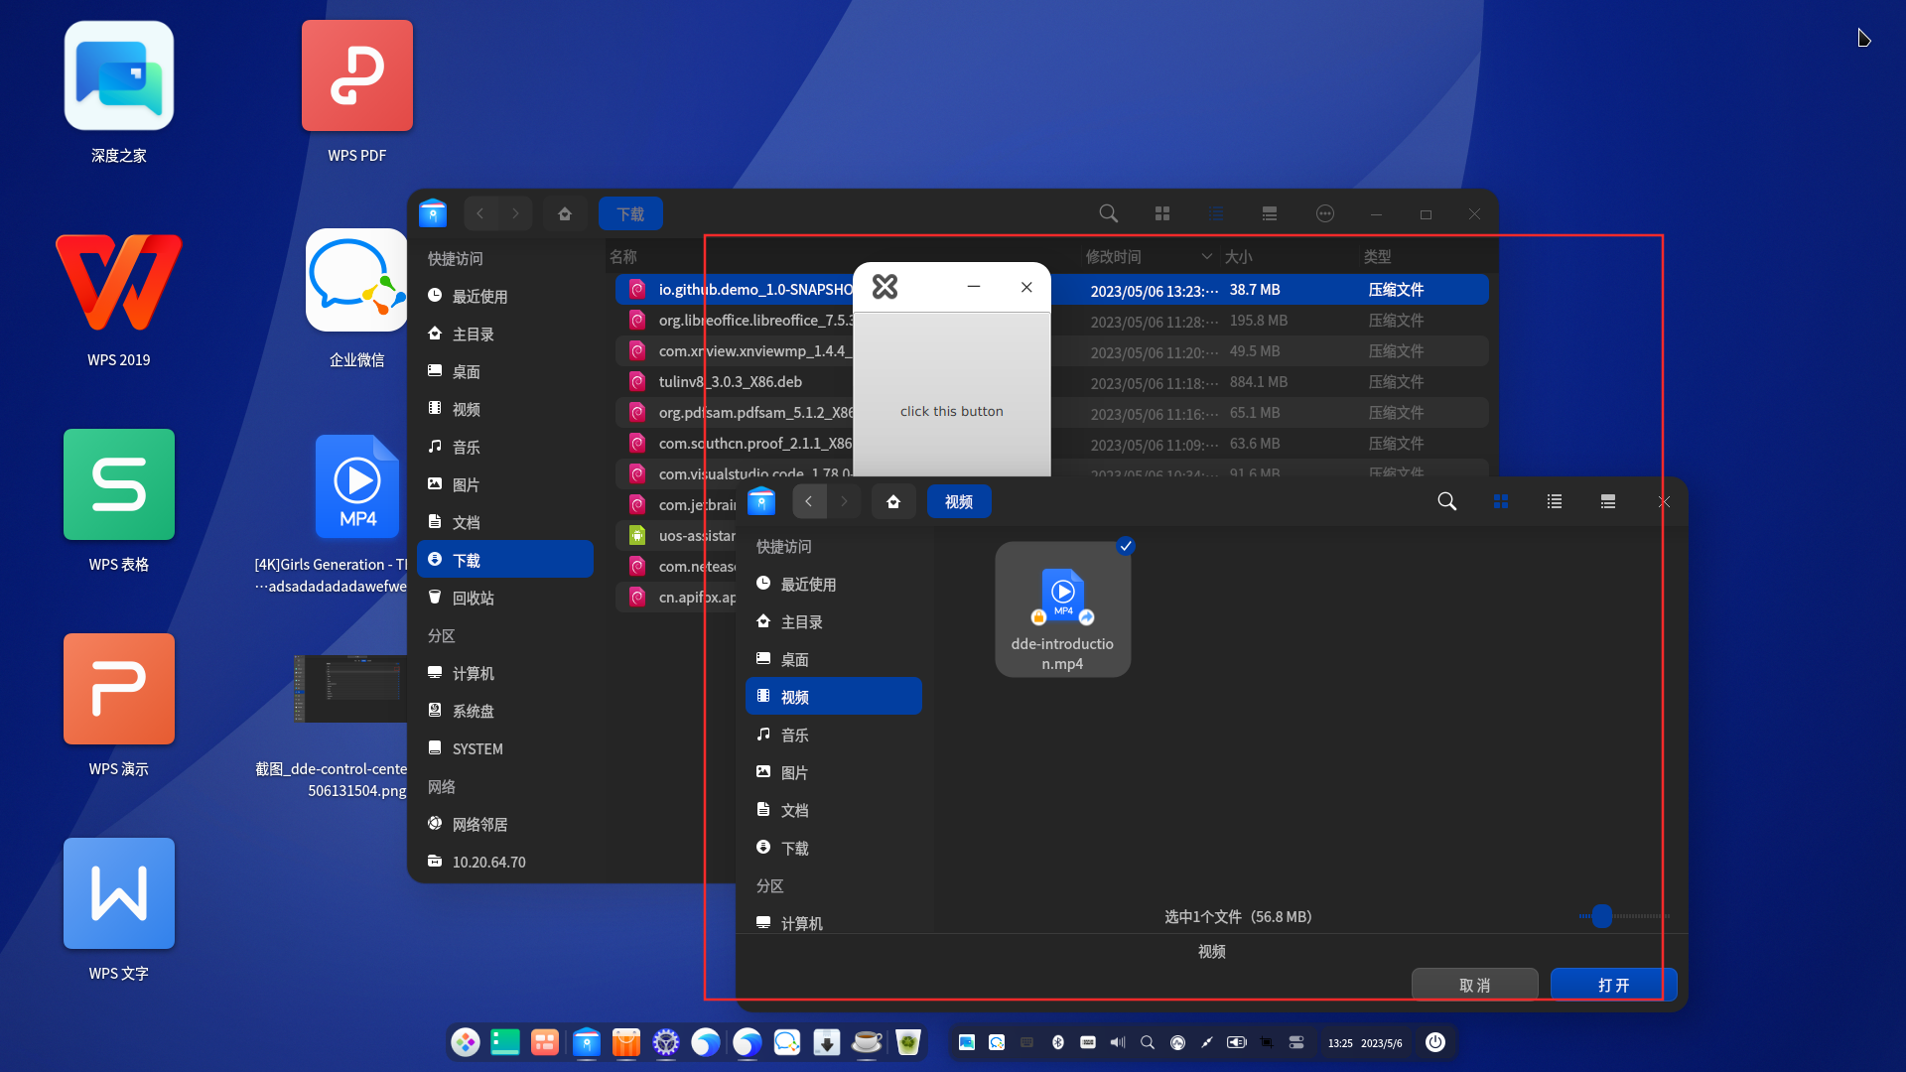Select the dde-introduction.mp4 thumbnail

(1062, 596)
